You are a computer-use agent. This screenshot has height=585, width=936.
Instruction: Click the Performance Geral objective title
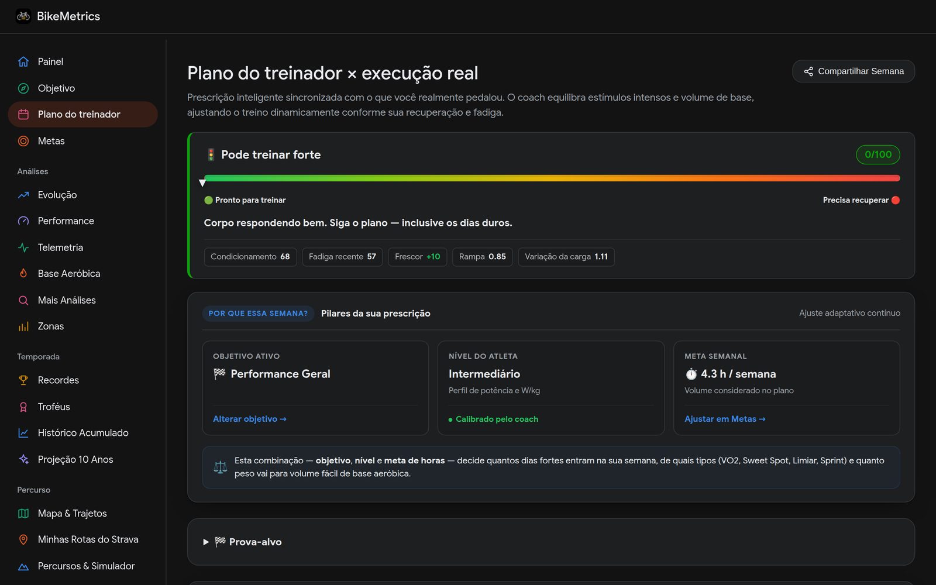click(x=280, y=374)
